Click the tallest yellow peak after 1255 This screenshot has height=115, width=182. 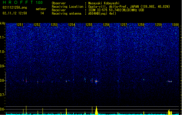point(96,110)
